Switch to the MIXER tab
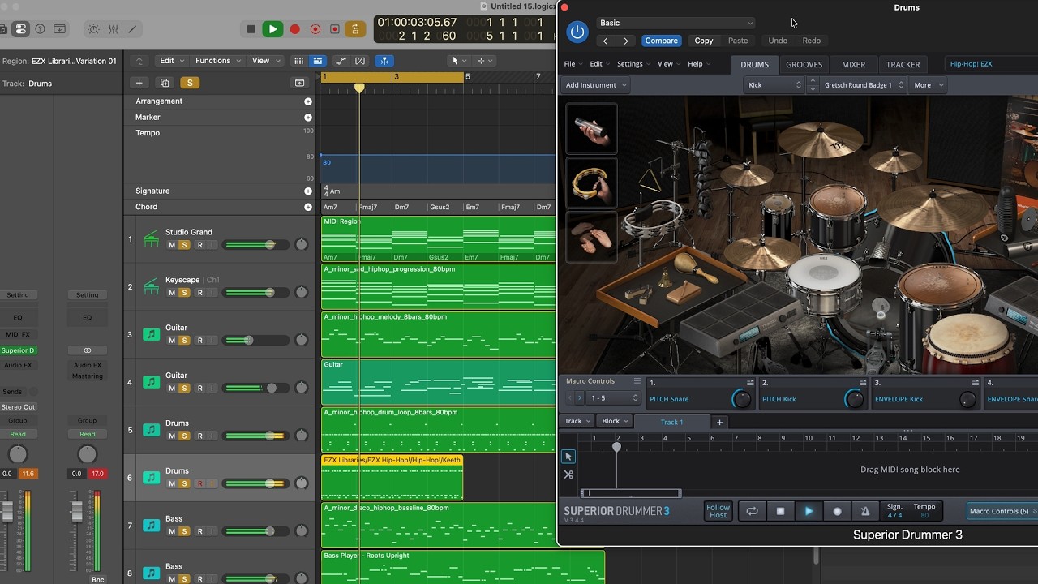Viewport: 1038px width, 584px height. (x=853, y=65)
